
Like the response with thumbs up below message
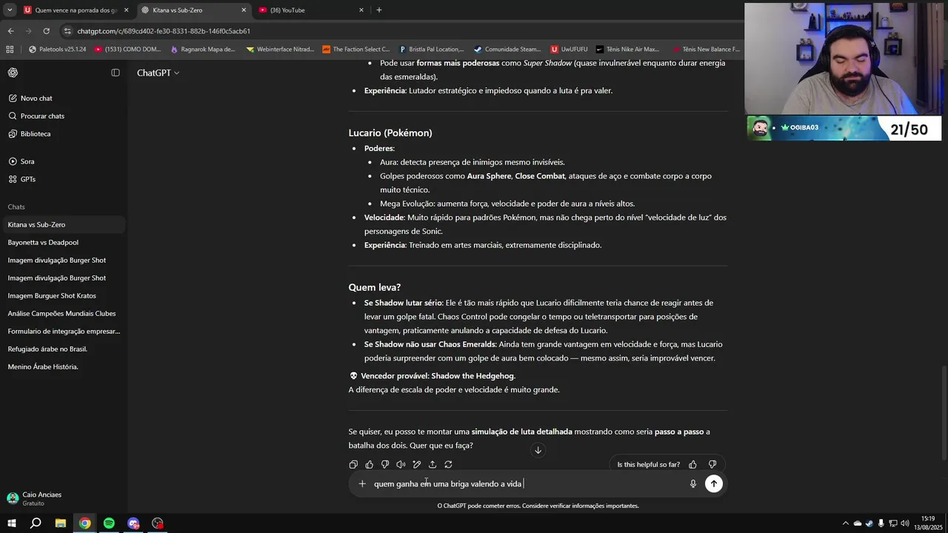370,465
